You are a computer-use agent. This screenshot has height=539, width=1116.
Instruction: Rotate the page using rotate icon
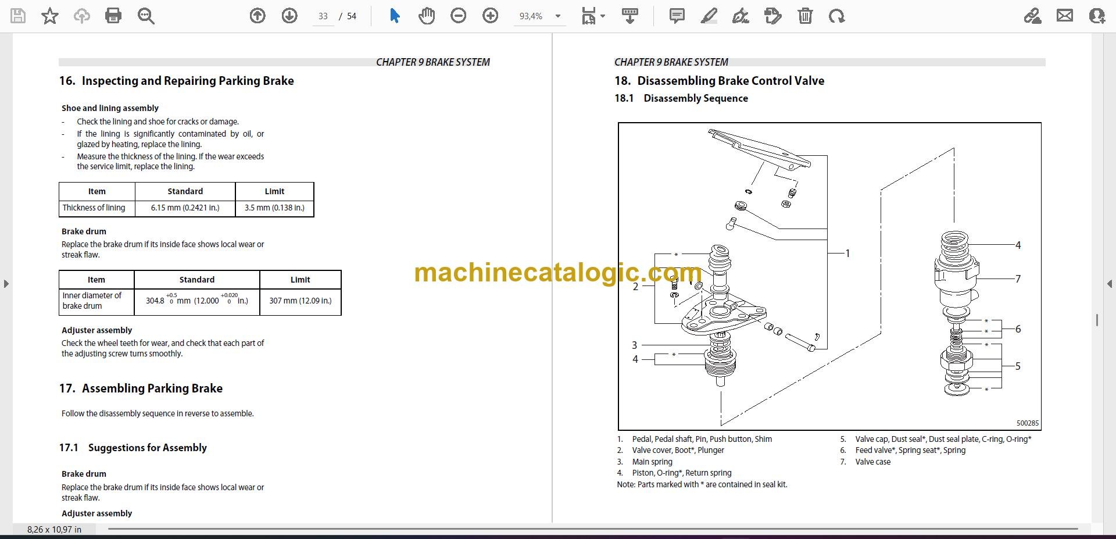(837, 16)
